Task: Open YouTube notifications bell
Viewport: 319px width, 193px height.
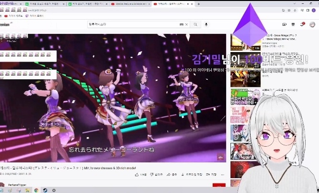Action: [302, 24]
